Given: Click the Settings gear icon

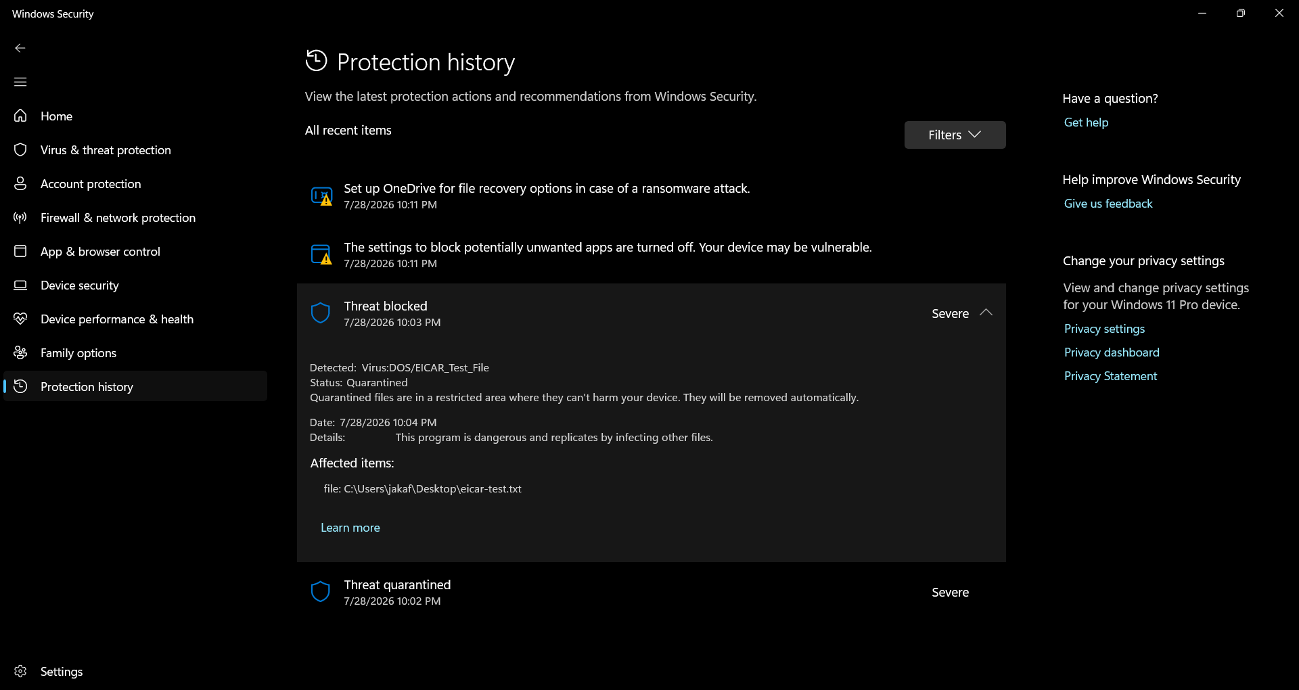Looking at the screenshot, I should tap(20, 671).
